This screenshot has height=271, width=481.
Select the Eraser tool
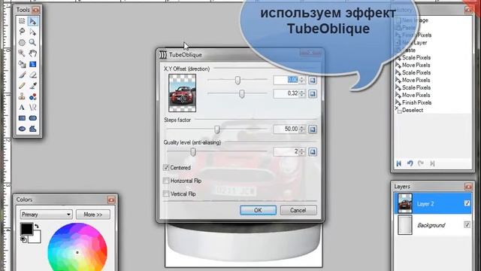pyautogui.click(x=32, y=75)
